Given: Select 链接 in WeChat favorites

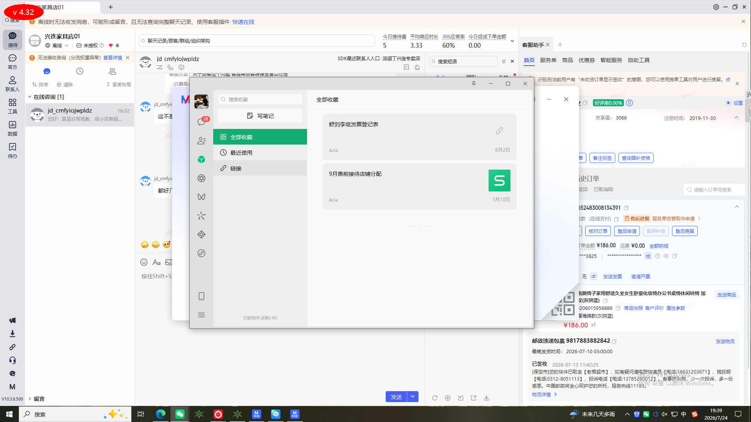Looking at the screenshot, I should pos(260,168).
